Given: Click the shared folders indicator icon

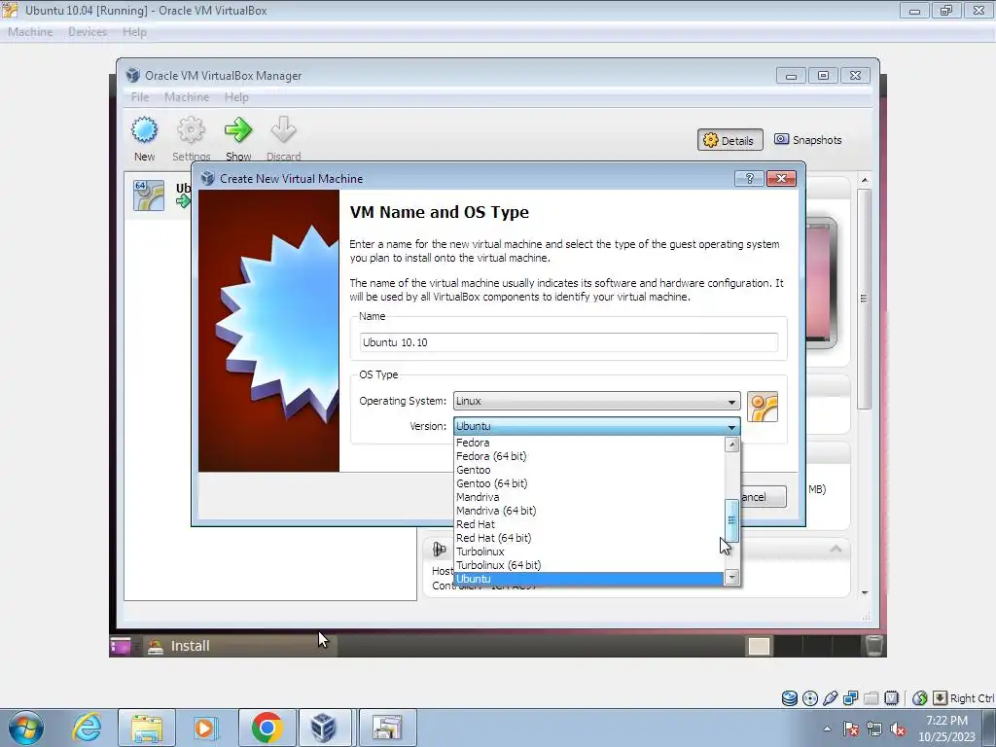Looking at the screenshot, I should [871, 698].
